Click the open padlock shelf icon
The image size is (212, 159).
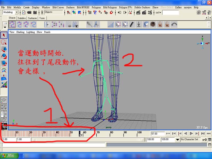tap(167, 24)
